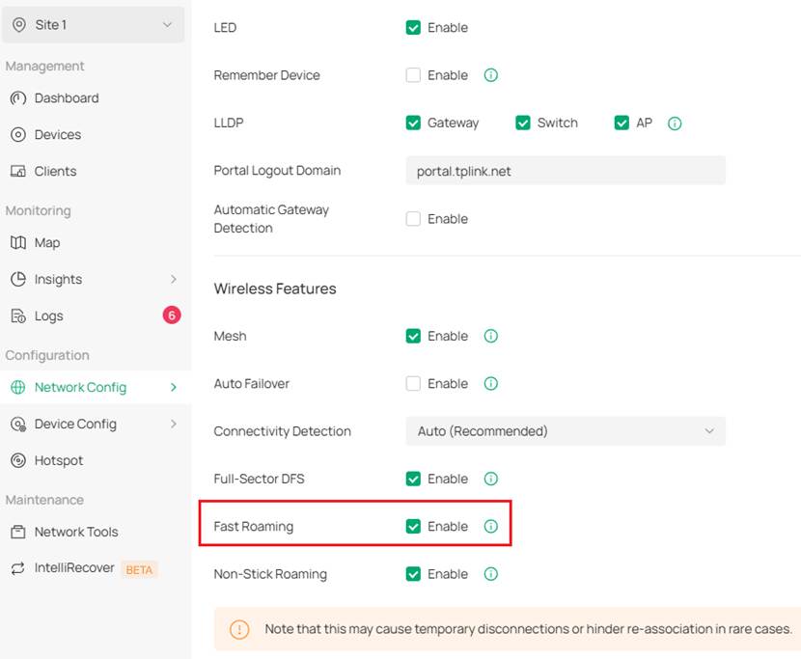
Task: Click the info icon beside Fast Roaming
Action: pos(490,526)
